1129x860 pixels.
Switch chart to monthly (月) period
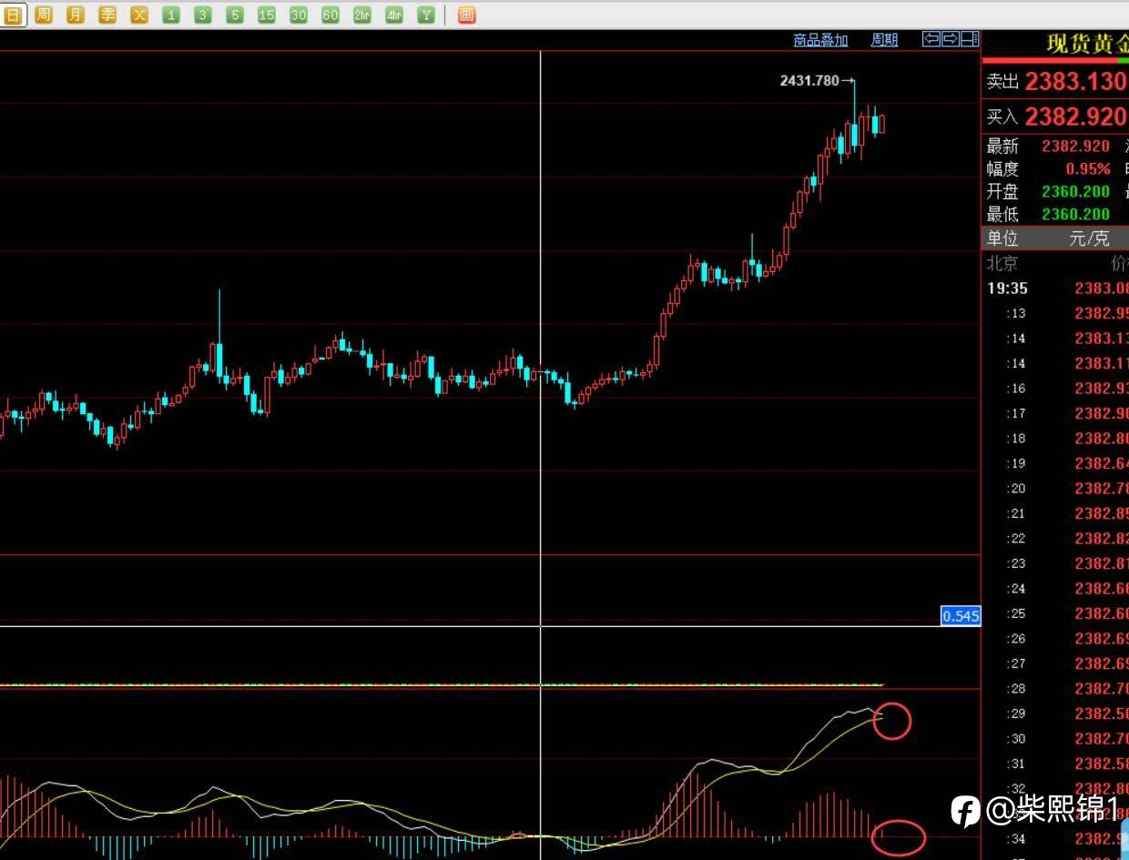coord(76,15)
